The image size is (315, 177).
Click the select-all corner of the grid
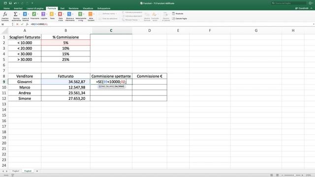pos(4,30)
